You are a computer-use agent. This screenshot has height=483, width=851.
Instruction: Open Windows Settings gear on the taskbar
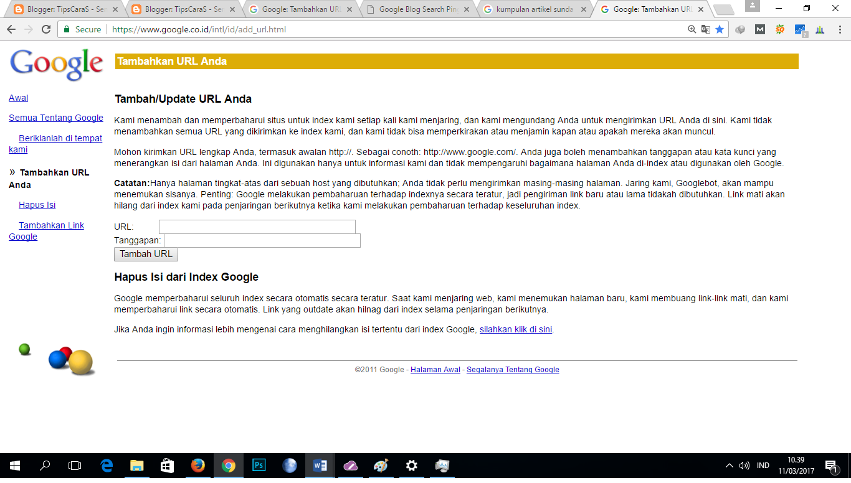coord(411,466)
